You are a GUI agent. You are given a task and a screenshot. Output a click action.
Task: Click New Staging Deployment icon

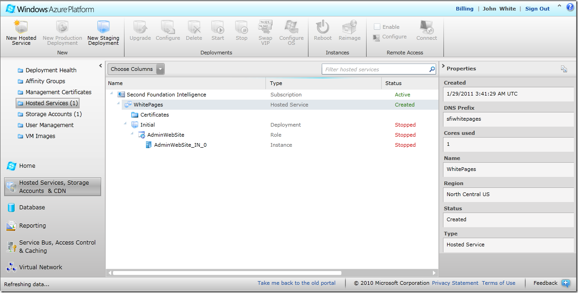point(103,27)
